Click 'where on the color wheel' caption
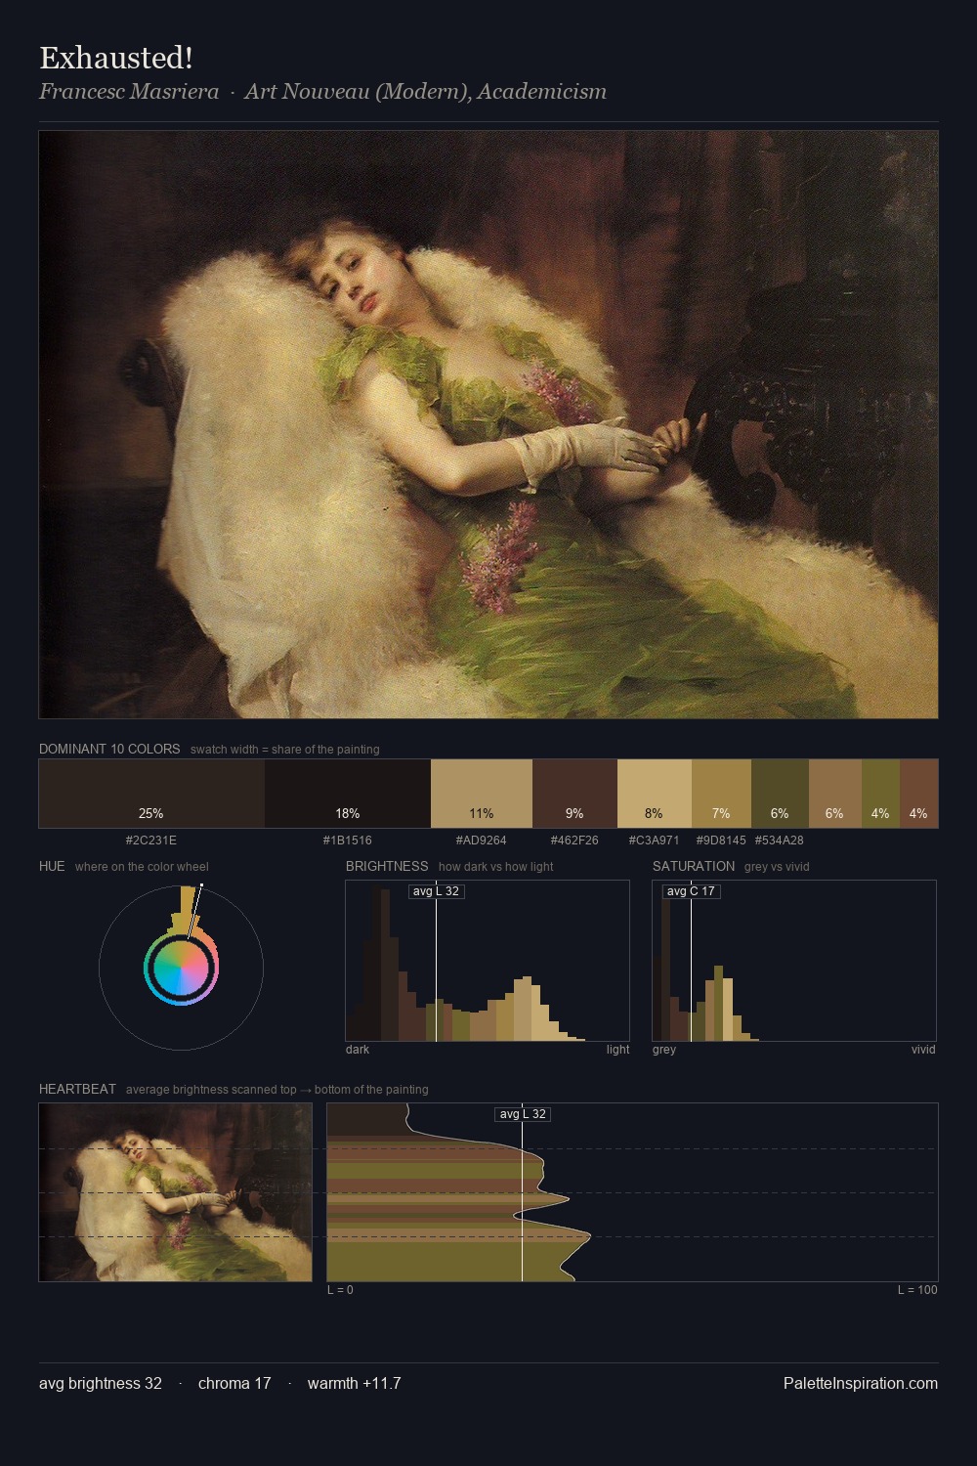The height and width of the screenshot is (1466, 977). [x=142, y=867]
